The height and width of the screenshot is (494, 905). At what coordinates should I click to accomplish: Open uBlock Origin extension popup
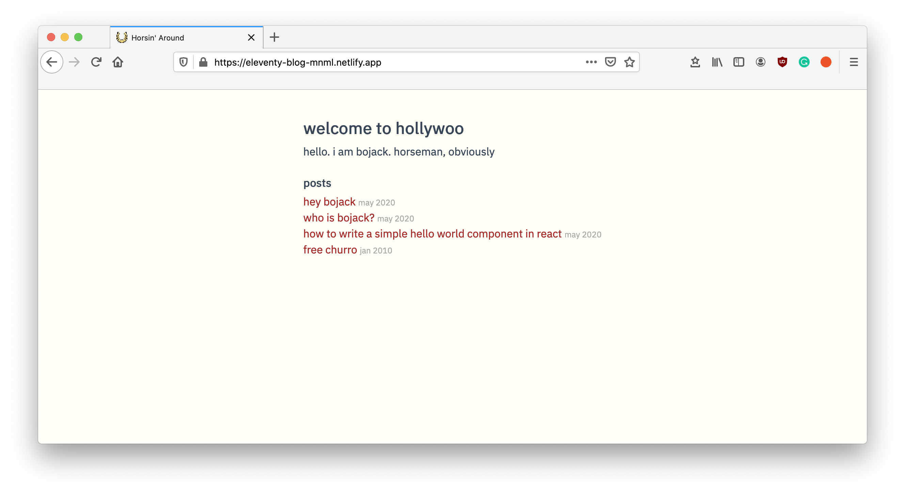click(x=782, y=62)
